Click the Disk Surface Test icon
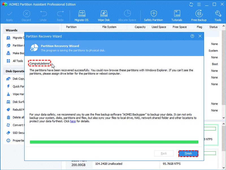This screenshot has width=226, height=170. [8, 102]
